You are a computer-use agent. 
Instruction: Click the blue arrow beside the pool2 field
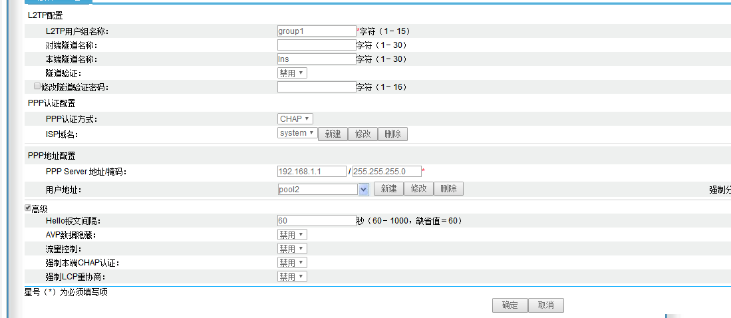[364, 190]
